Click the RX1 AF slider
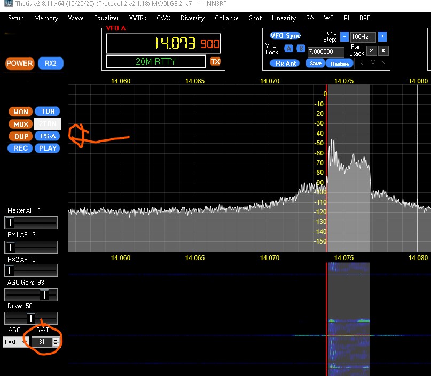 31,247
